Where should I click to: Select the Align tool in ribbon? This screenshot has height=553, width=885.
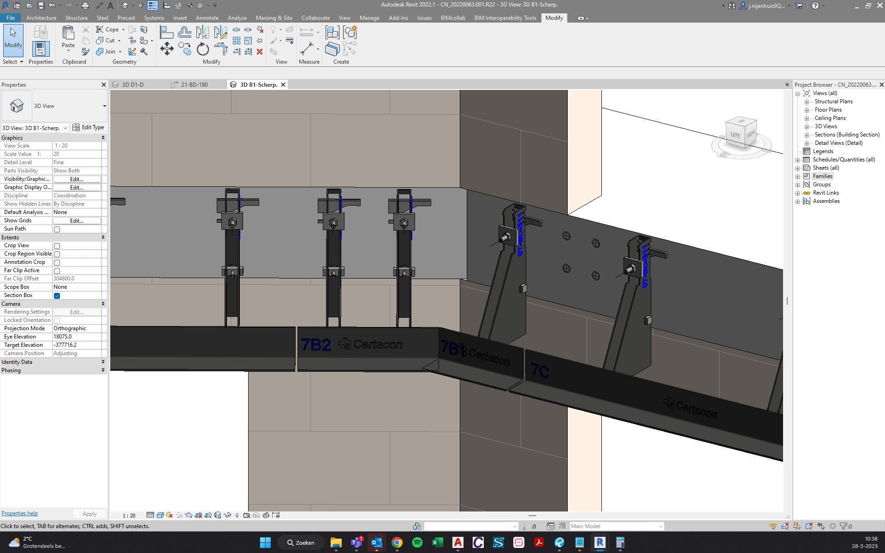[x=166, y=32]
